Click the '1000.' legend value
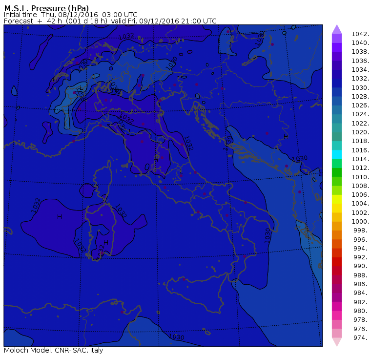Image resolution: width=371 pixels, height=357 pixels. click(360, 221)
